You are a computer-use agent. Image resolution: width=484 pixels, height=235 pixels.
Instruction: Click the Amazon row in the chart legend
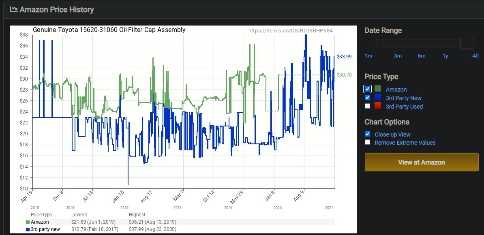pyautogui.click(x=180, y=222)
